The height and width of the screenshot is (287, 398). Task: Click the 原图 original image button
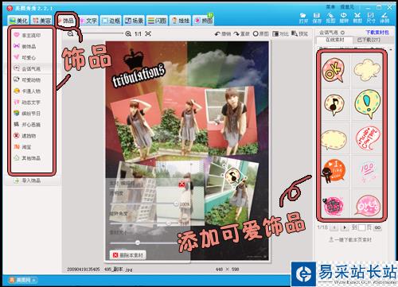coord(260,34)
